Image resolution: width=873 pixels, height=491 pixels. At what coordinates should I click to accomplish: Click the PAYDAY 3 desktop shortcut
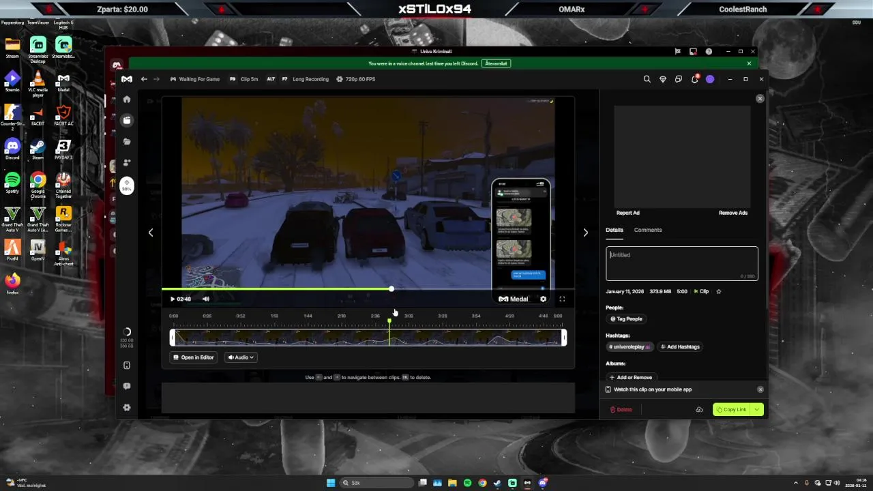63,149
